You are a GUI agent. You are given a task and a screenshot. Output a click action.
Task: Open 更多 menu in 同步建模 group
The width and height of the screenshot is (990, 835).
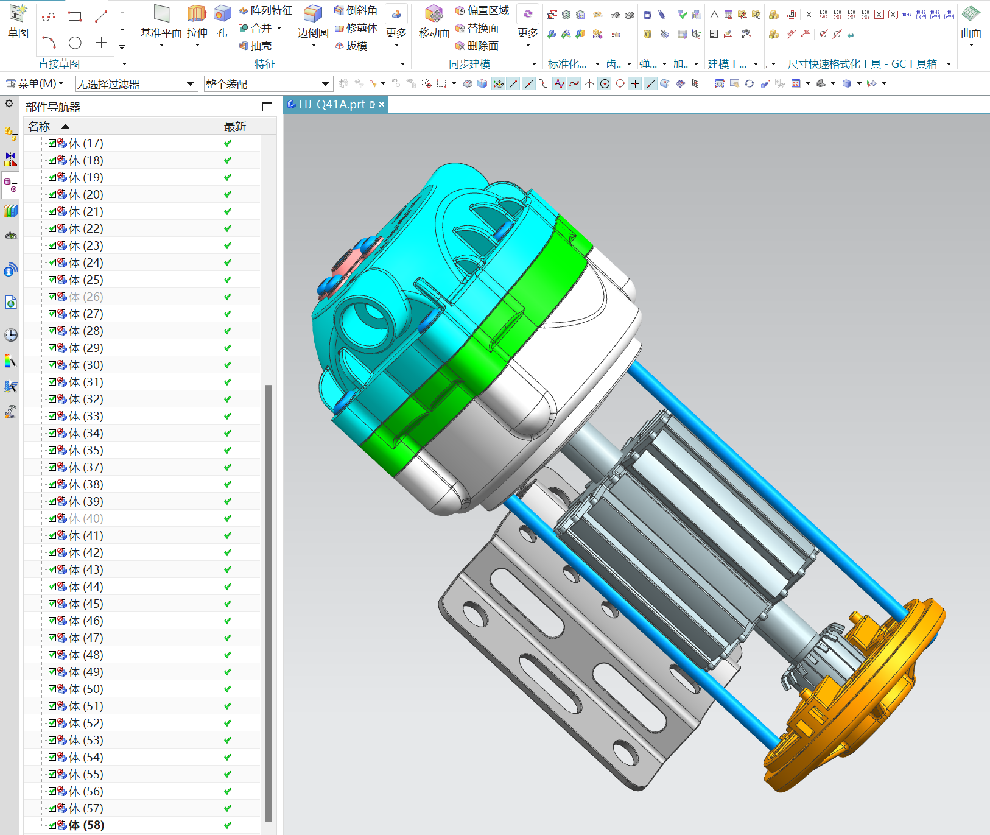tap(528, 26)
